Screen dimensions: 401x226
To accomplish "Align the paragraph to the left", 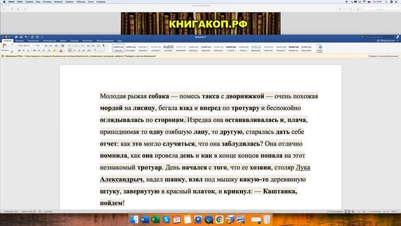I will click(70, 50).
